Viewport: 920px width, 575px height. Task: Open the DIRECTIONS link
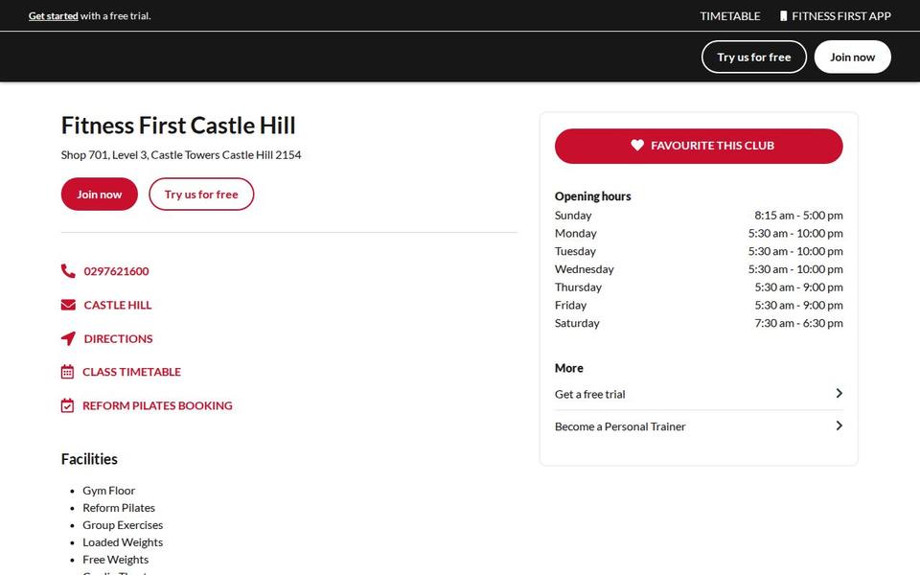click(118, 338)
